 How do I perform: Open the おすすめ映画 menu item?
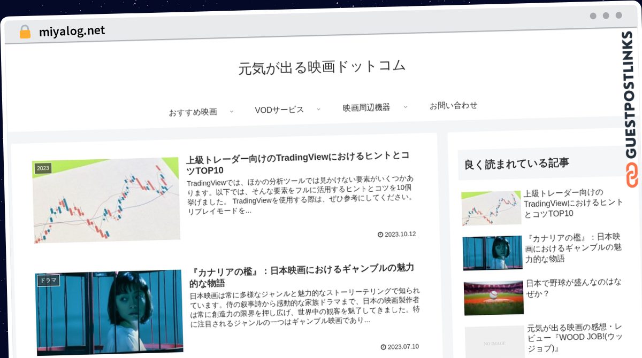[193, 112]
